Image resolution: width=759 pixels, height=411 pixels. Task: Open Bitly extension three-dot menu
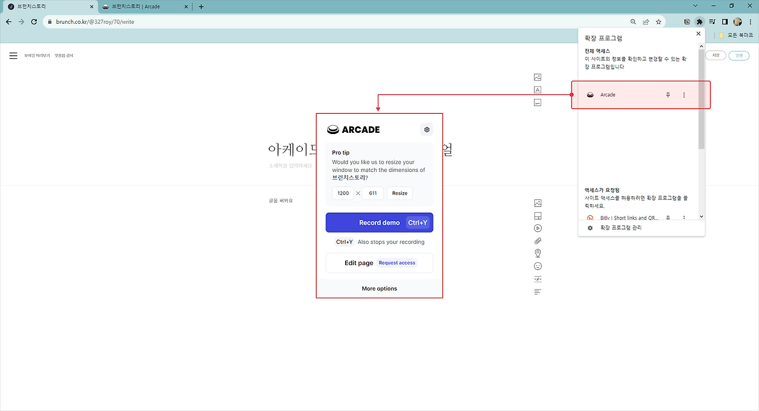684,218
